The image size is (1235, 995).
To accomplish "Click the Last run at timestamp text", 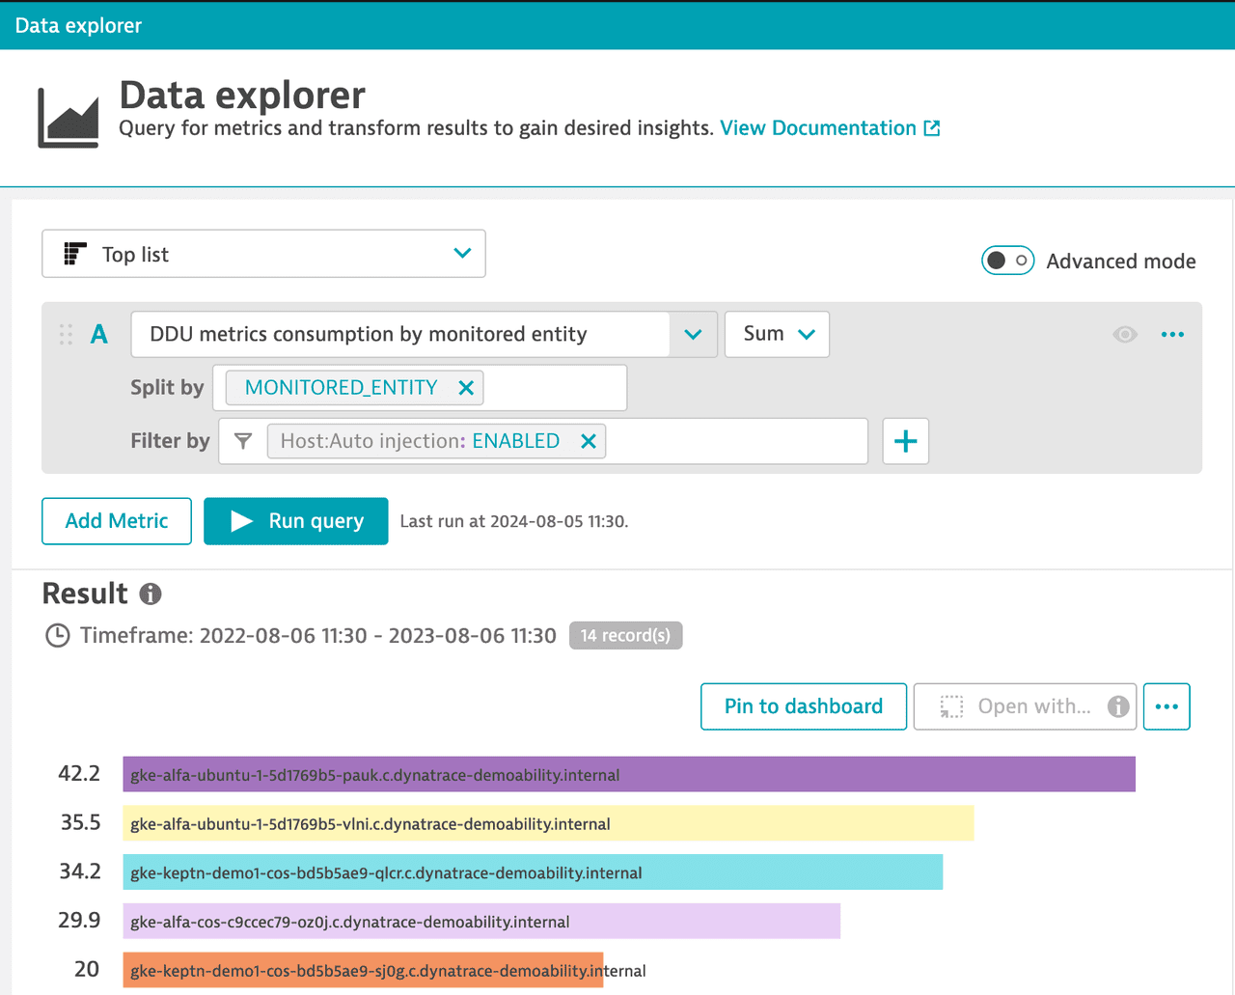I will coord(514,521).
